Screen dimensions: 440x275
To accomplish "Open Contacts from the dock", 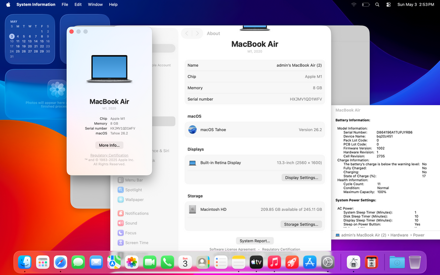I will point(203,262).
